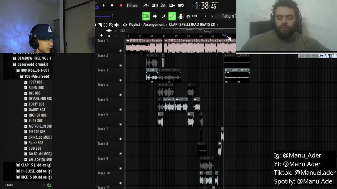
Task: Toggle overdub recording icon
Action: coord(172,5)
